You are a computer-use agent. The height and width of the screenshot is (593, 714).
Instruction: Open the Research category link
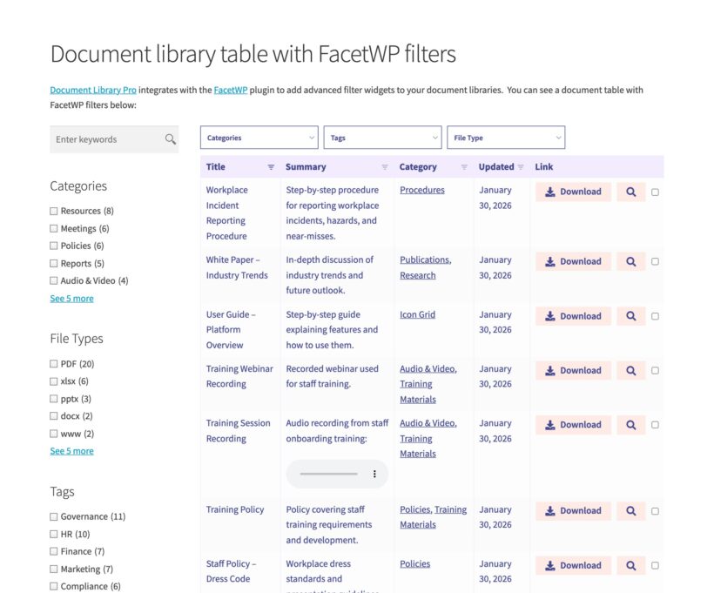coord(418,275)
